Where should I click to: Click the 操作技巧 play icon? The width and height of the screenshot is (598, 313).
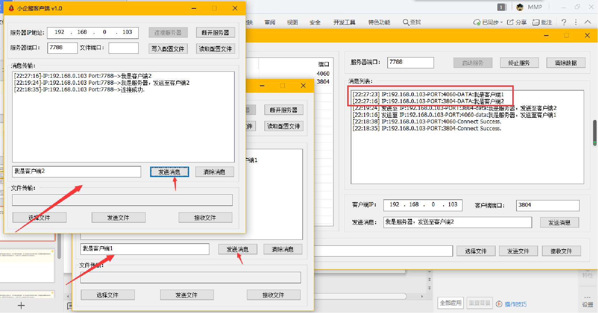pos(499,304)
